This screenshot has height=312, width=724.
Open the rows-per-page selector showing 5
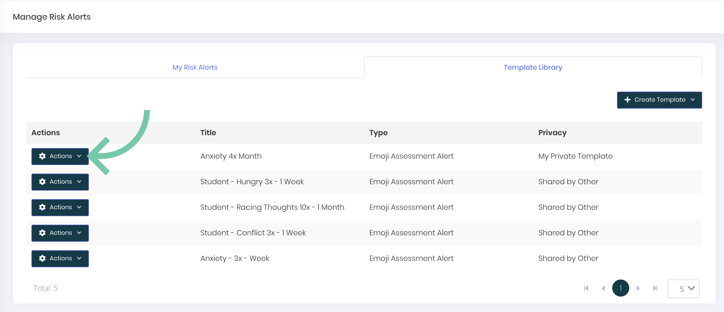[x=683, y=289]
